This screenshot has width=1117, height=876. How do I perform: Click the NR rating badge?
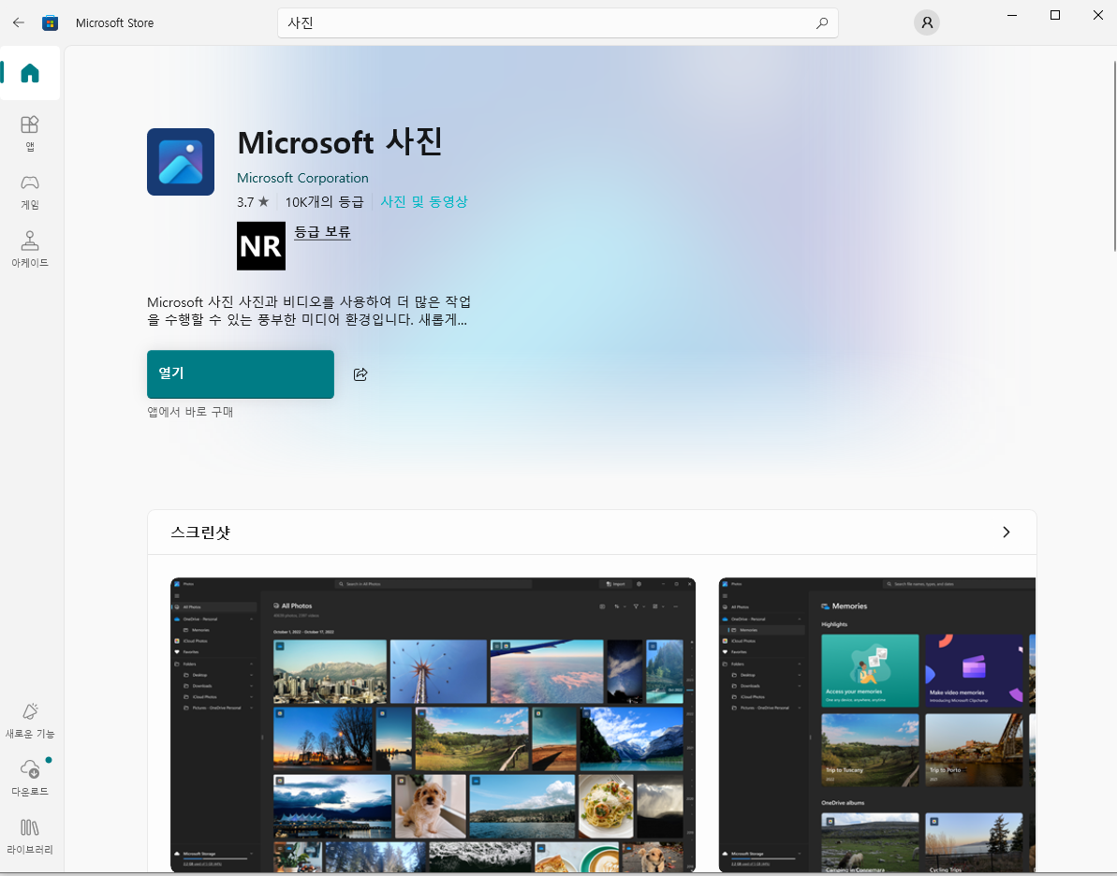click(x=261, y=246)
